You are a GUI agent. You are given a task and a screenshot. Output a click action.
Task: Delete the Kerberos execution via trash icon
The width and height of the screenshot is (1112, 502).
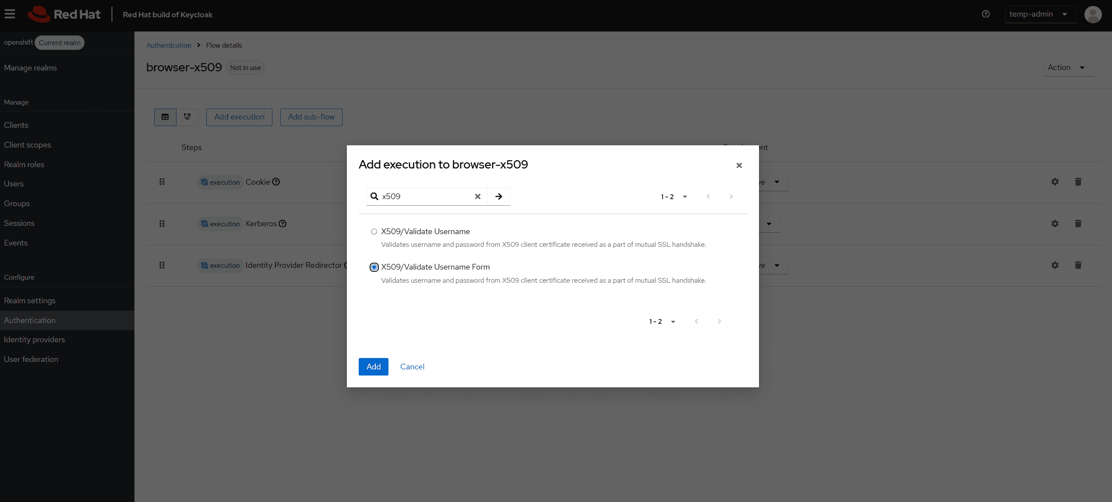pos(1078,224)
